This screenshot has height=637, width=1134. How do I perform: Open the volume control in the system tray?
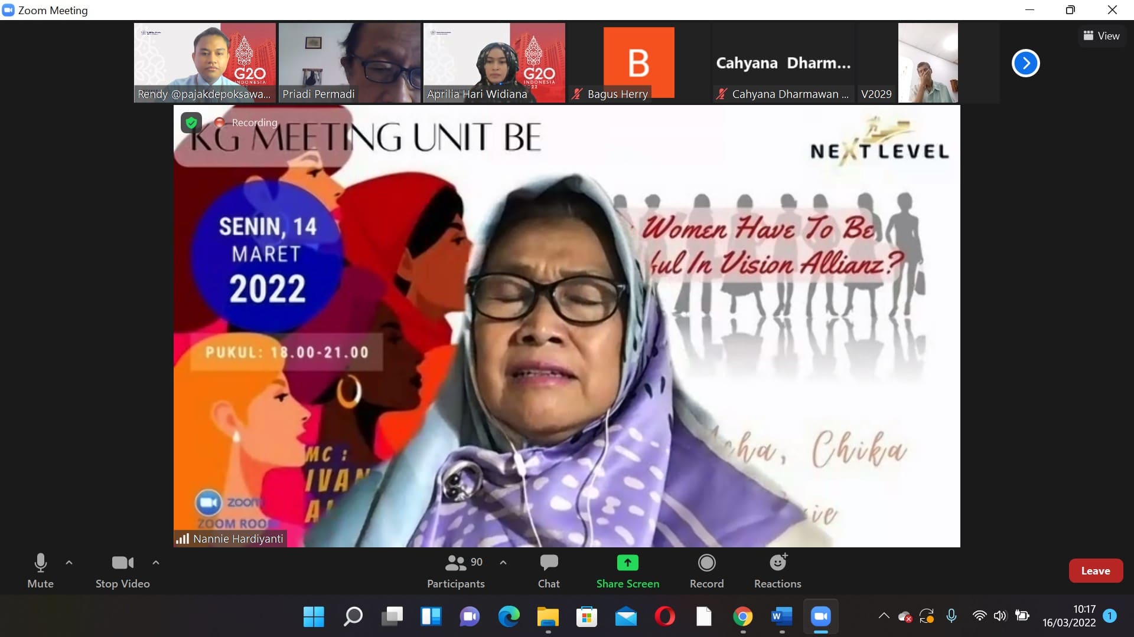pos(999,616)
